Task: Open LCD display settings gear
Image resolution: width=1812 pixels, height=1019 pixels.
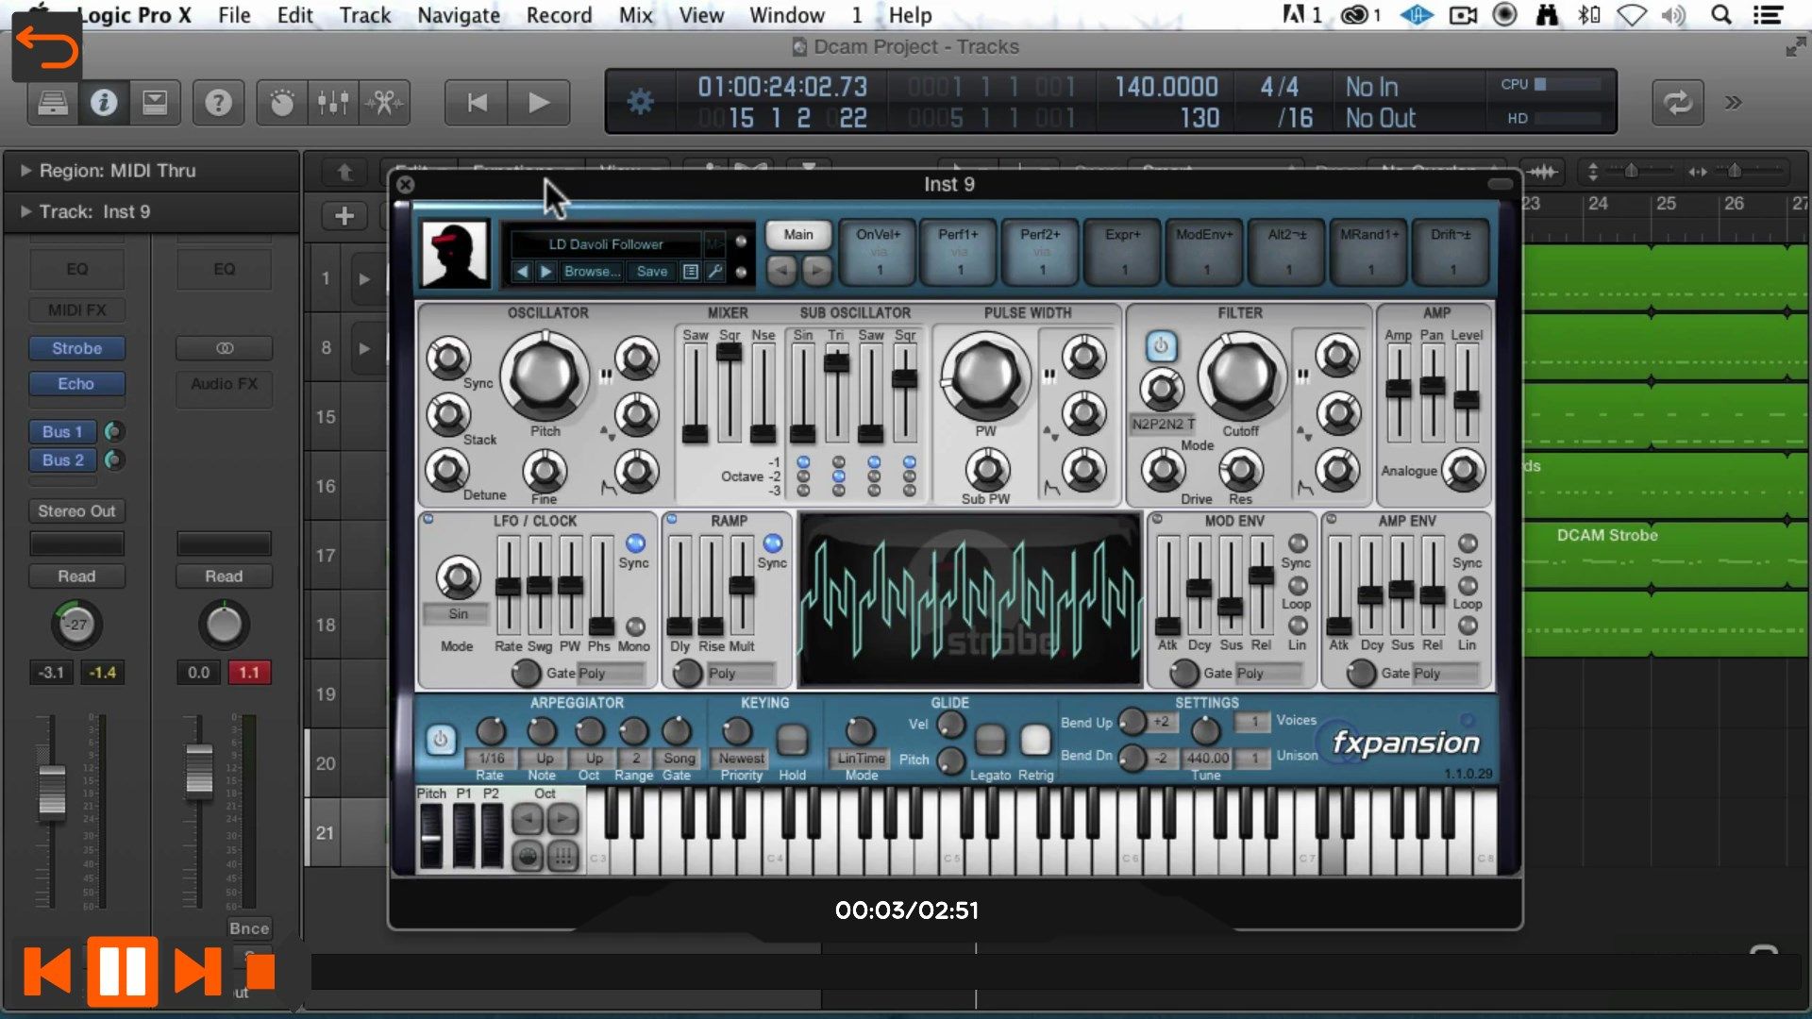Action: [640, 102]
